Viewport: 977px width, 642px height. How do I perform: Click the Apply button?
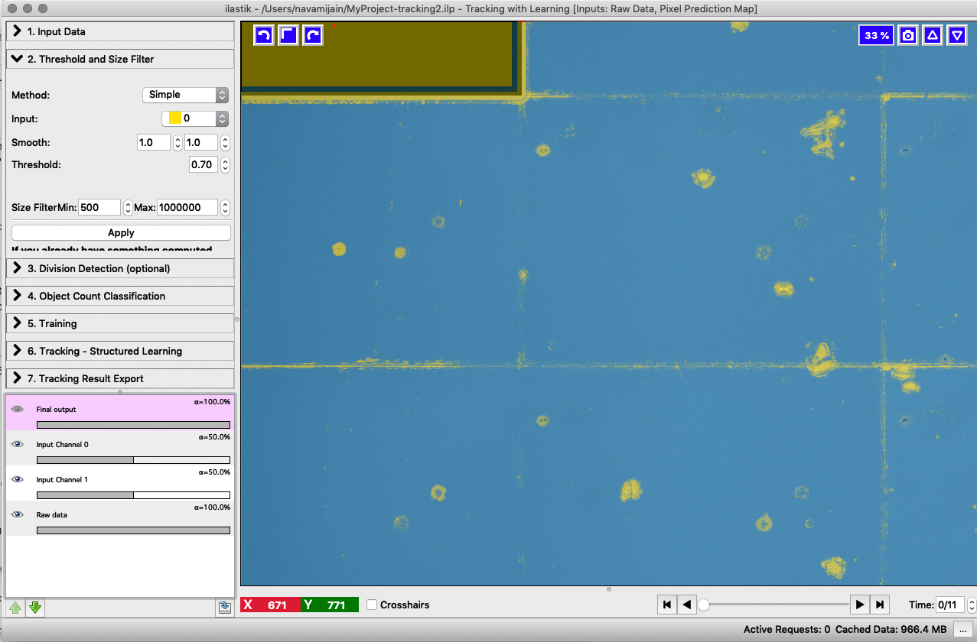click(x=120, y=232)
